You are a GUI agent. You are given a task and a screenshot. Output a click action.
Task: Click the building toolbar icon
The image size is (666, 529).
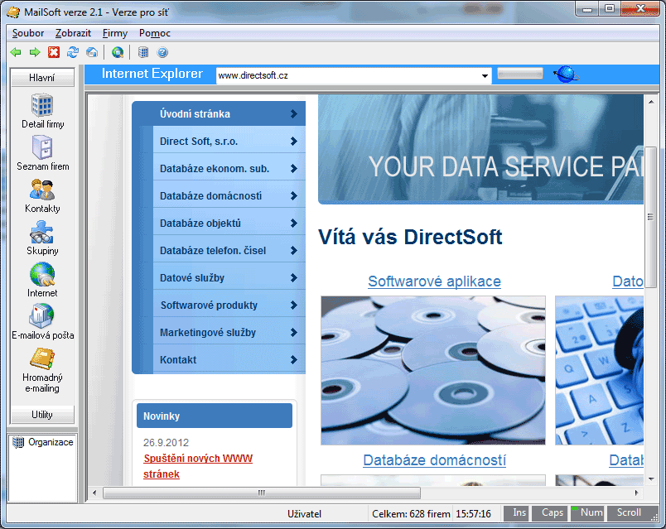(143, 52)
